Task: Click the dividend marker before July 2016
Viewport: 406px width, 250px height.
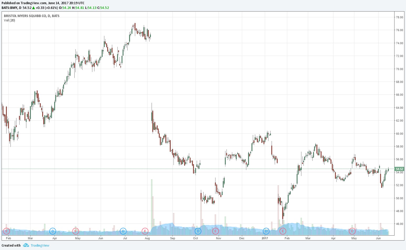Action: pos(123,231)
